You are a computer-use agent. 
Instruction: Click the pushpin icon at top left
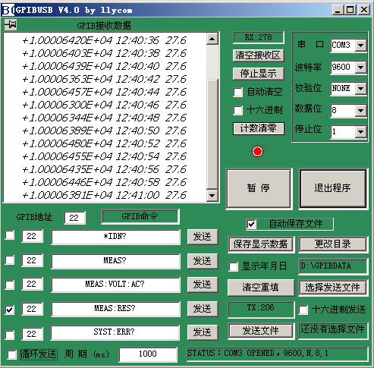pos(11,25)
